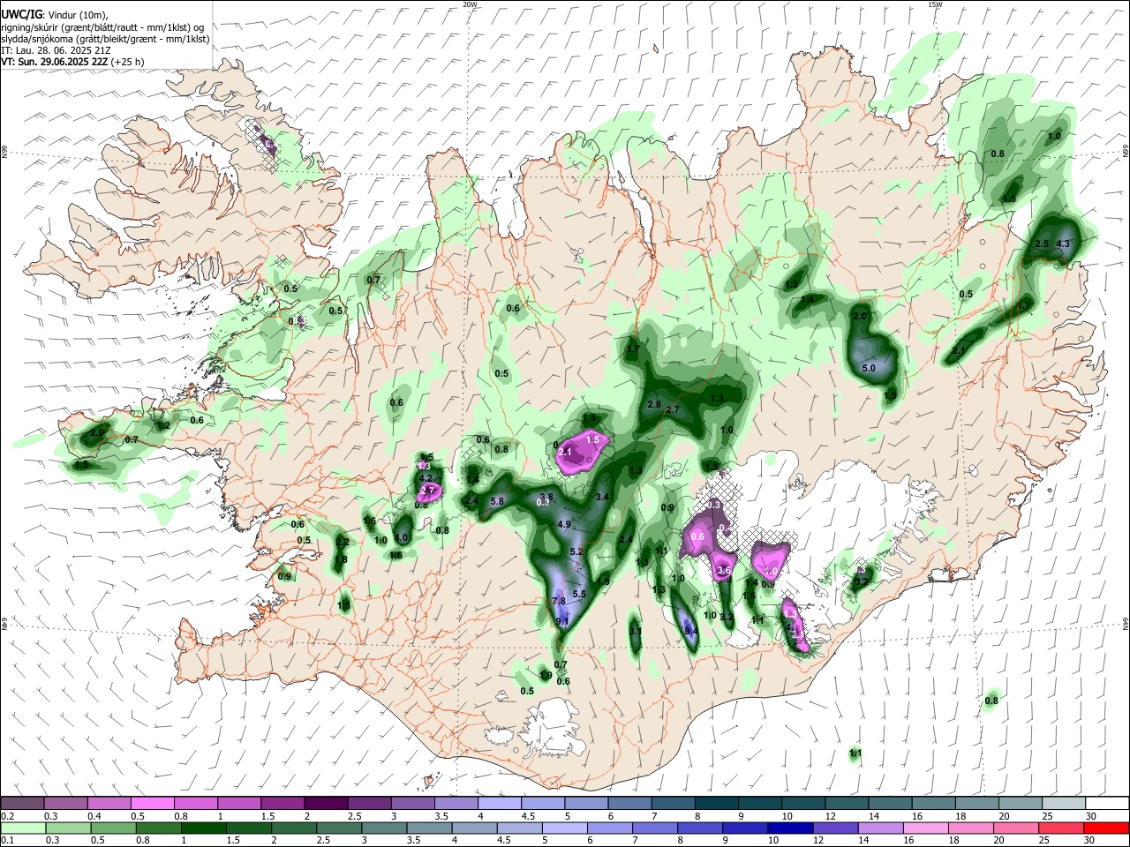1130x847 pixels.
Task: Click the grey-teal 16 swatch in the snow legend
Action: coord(932,804)
